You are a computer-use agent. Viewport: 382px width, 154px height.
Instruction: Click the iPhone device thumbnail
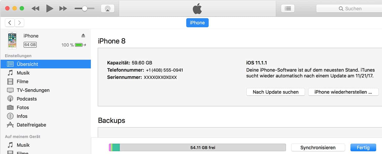coord(12,40)
